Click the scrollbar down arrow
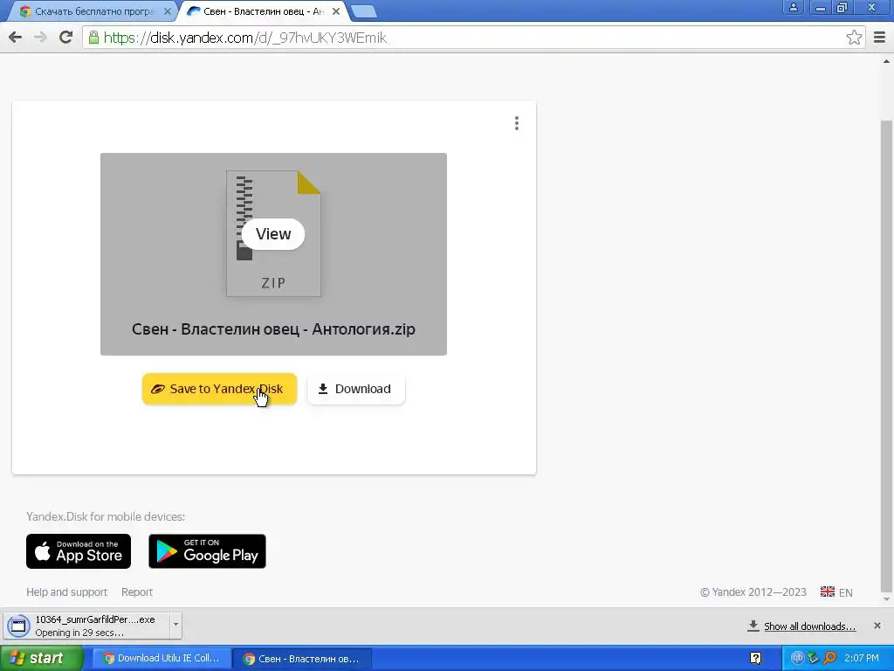The image size is (894, 671). coord(886,599)
